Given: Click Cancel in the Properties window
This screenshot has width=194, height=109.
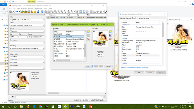Looking at the screenshot, I should tap(150, 73).
